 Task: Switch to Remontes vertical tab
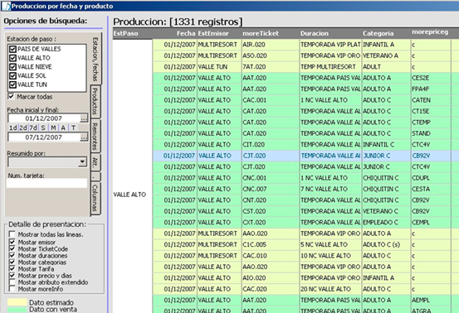pos(95,136)
